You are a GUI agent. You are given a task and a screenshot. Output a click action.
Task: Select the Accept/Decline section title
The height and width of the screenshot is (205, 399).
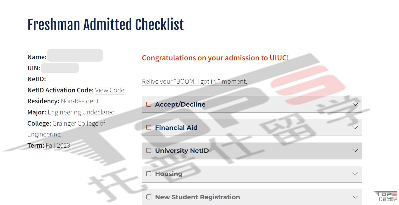coord(180,104)
